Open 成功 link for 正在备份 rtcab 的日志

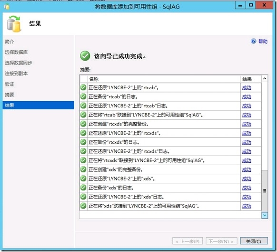247,97
